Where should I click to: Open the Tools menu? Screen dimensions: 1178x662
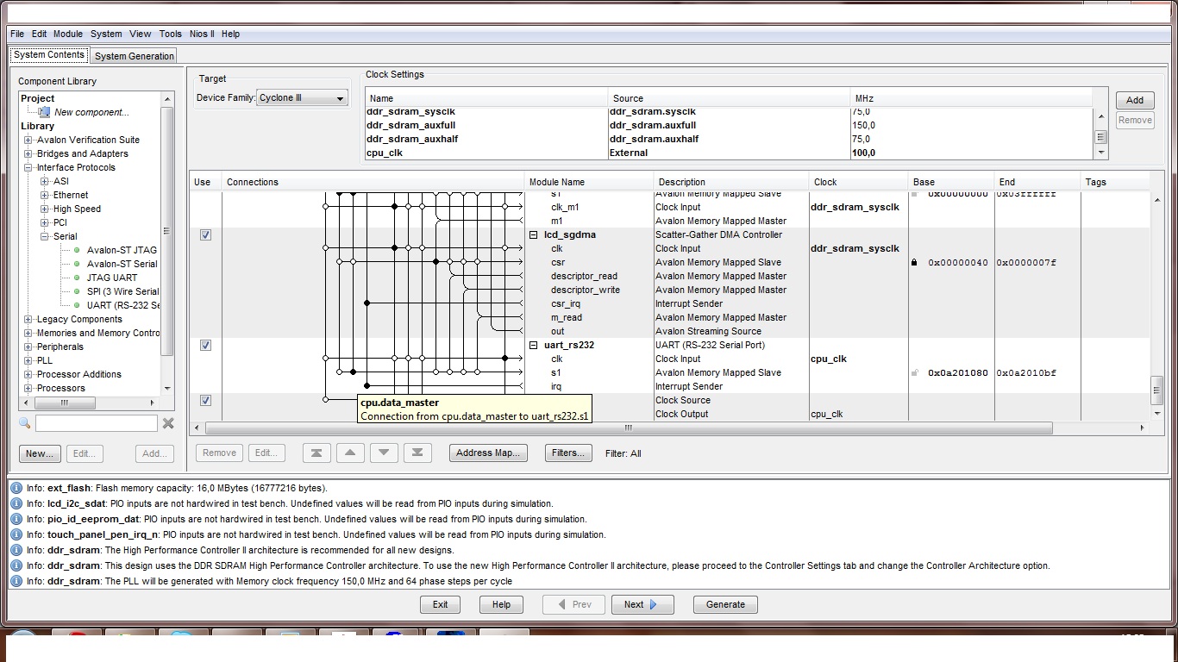[x=171, y=34]
